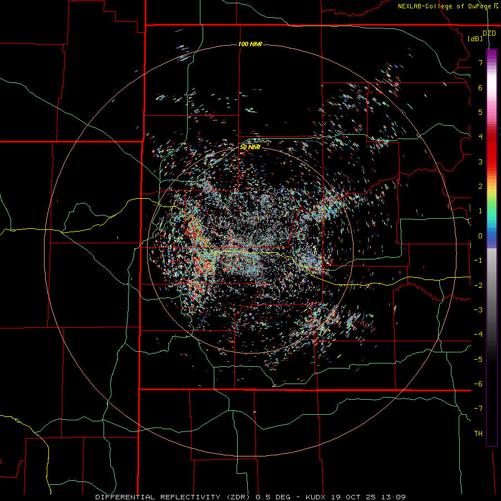Click the -5 value on the scale

pyautogui.click(x=478, y=360)
